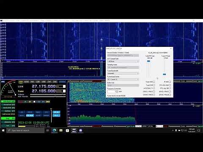This screenshot has height=152, width=203.
Task: Click the Frequency Correction spinner arrows
Action: tap(117, 92)
